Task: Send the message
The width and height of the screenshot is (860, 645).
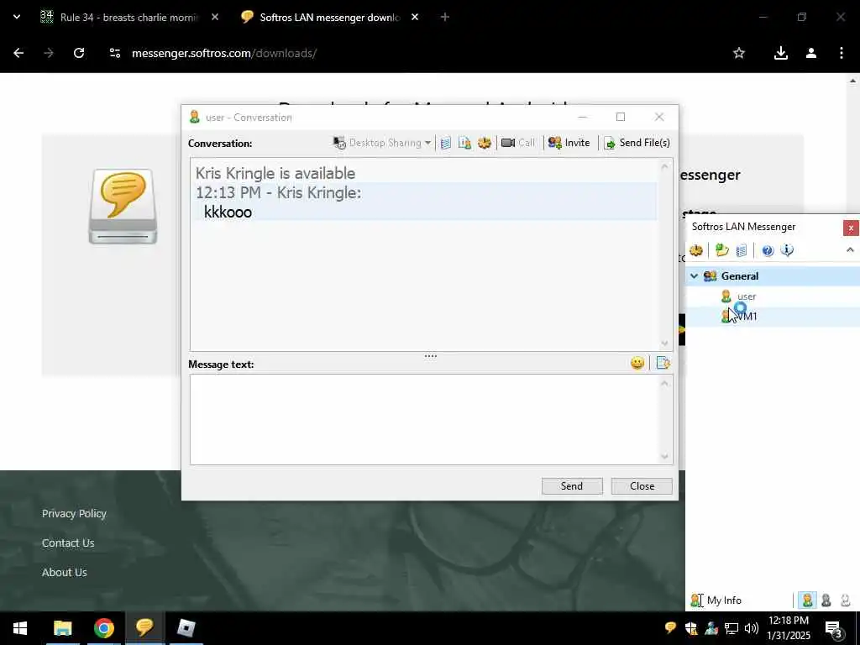Action: (572, 486)
